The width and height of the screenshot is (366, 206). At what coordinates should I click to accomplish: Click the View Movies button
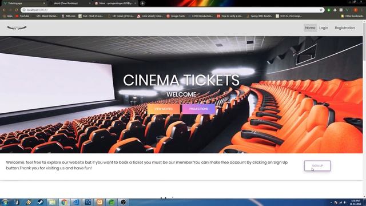[164, 109]
